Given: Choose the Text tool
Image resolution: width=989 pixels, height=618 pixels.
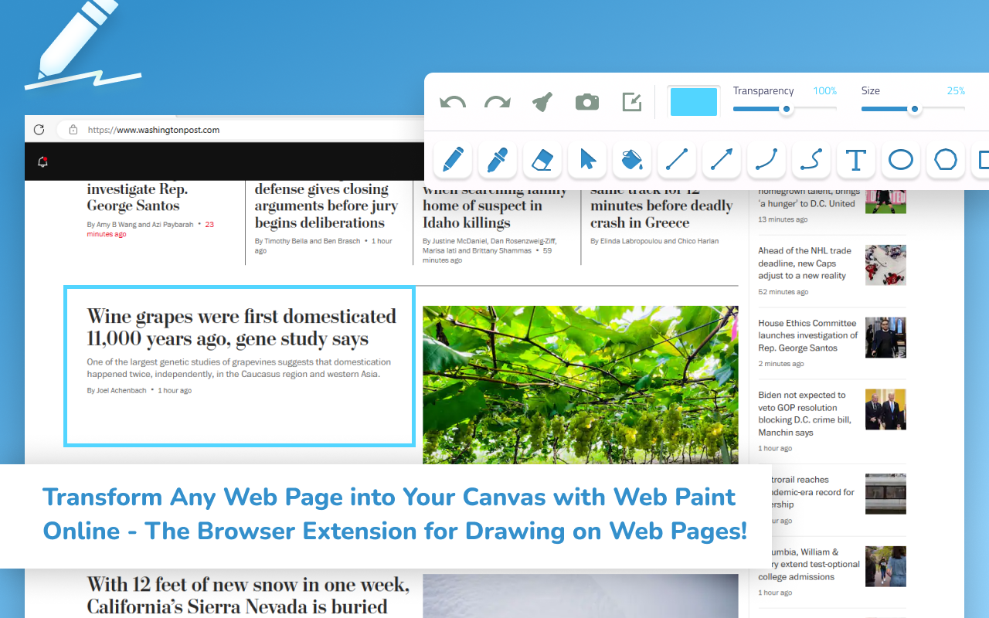Looking at the screenshot, I should pyautogui.click(x=856, y=160).
